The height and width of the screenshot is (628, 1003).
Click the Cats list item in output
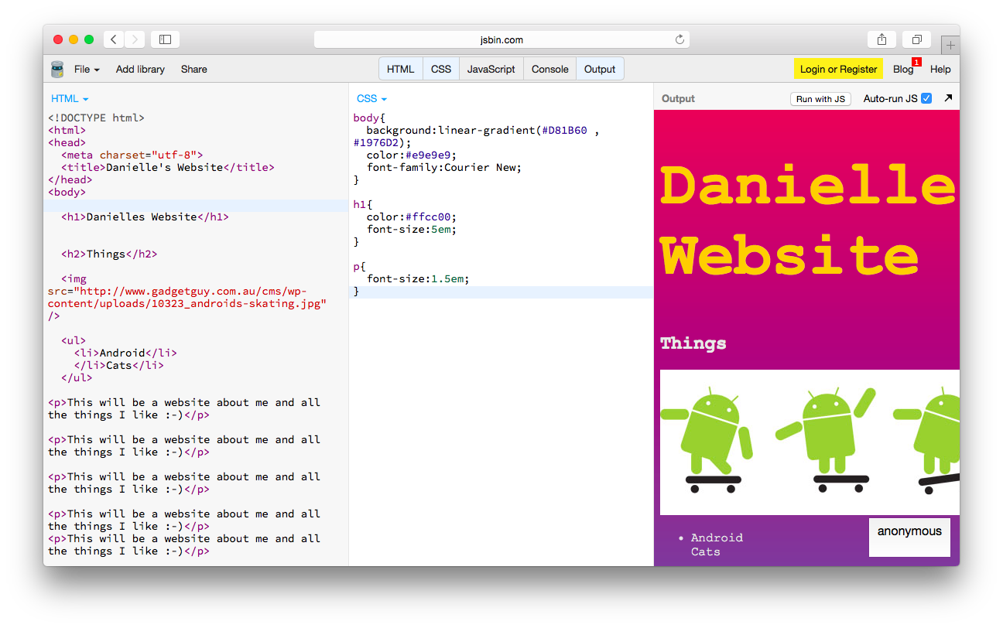(x=706, y=551)
